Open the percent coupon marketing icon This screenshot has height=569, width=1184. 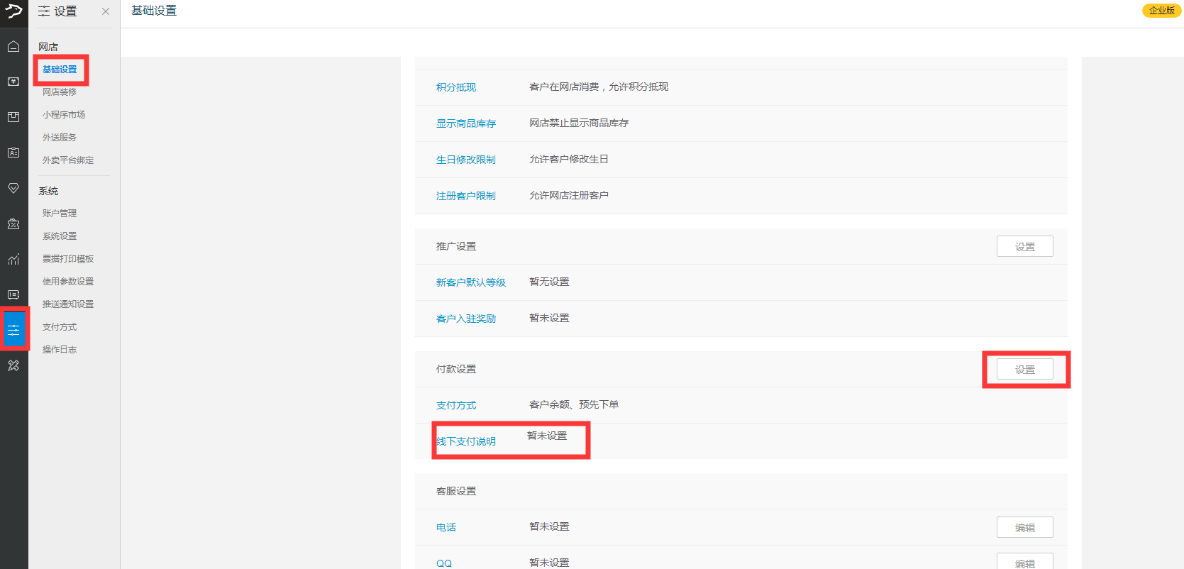coord(13,223)
